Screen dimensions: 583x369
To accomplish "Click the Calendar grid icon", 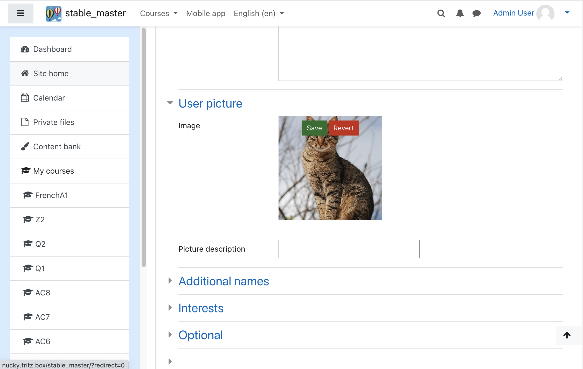I will click(25, 98).
